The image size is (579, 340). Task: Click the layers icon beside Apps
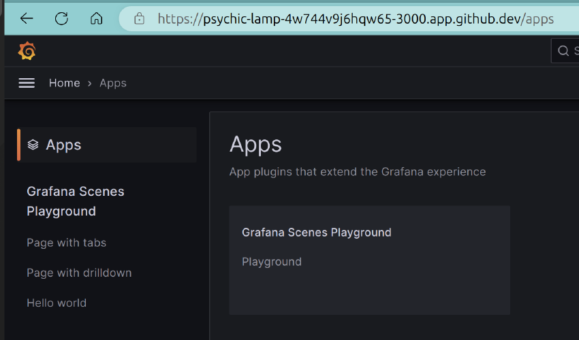pos(33,145)
